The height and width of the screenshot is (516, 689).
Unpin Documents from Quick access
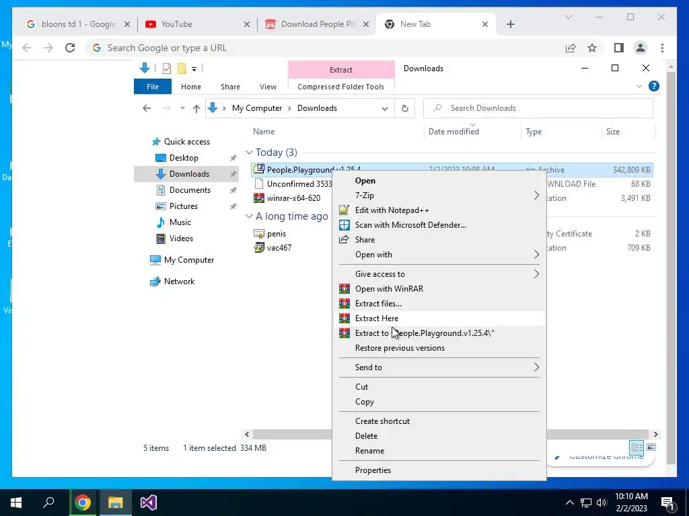point(233,190)
